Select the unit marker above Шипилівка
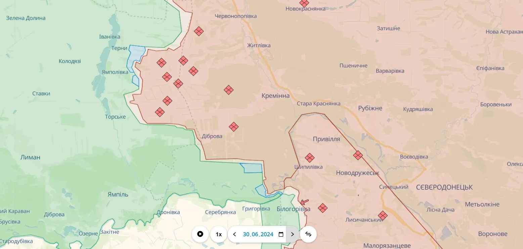The height and width of the screenshot is (249, 523). (x=309, y=158)
